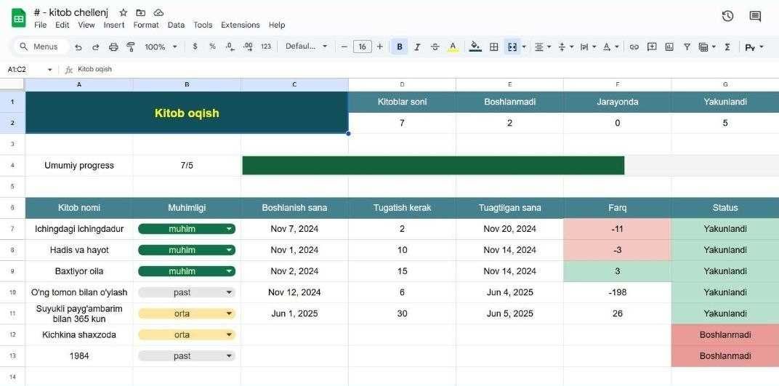Decrease font size with minus button

point(344,47)
